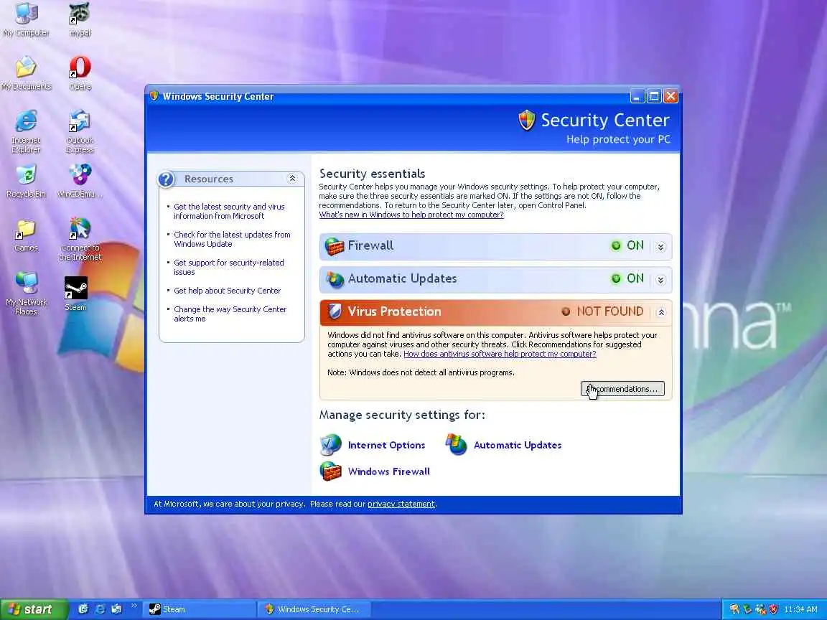Expand the Firewall section chevron
The image size is (827, 620).
[660, 247]
